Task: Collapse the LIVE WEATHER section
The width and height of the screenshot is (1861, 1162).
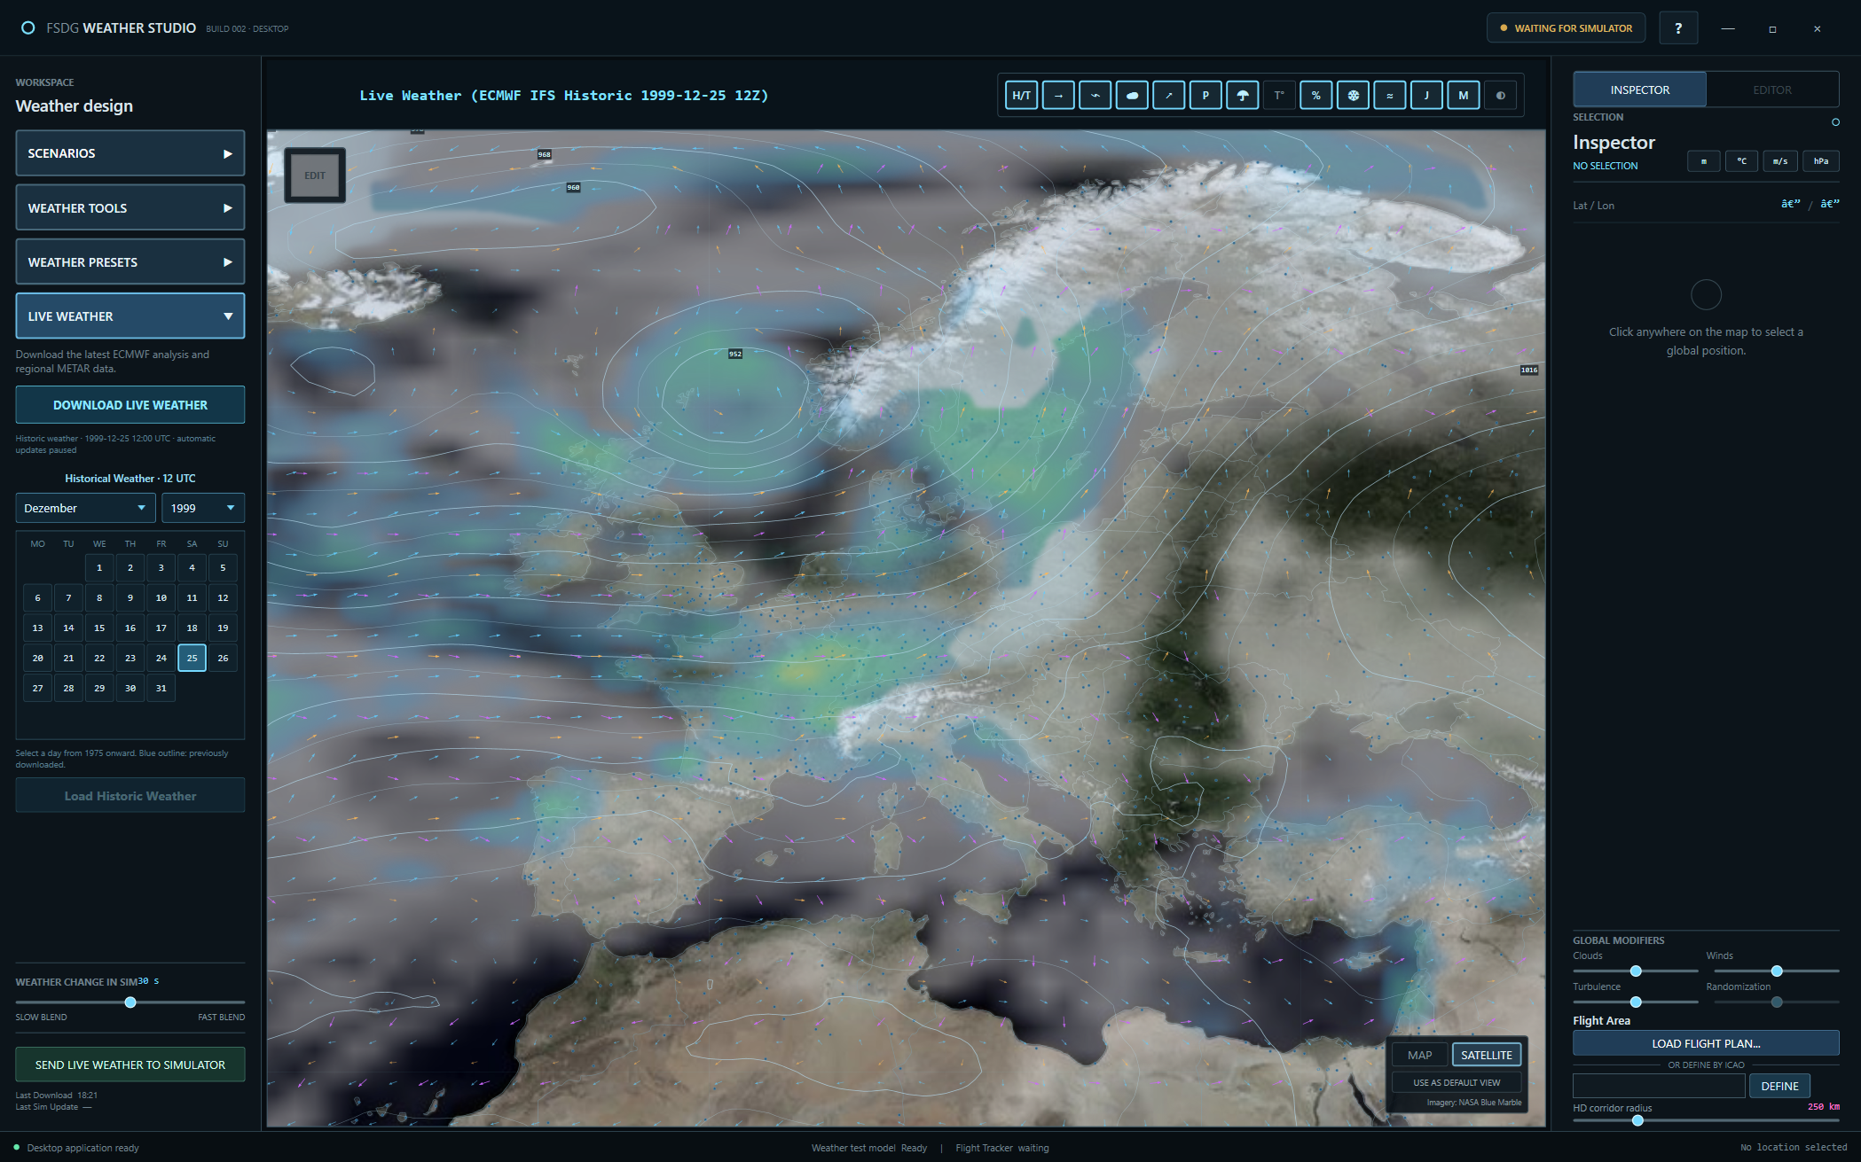Action: (x=130, y=316)
